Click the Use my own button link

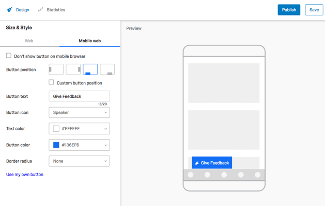[25, 175]
